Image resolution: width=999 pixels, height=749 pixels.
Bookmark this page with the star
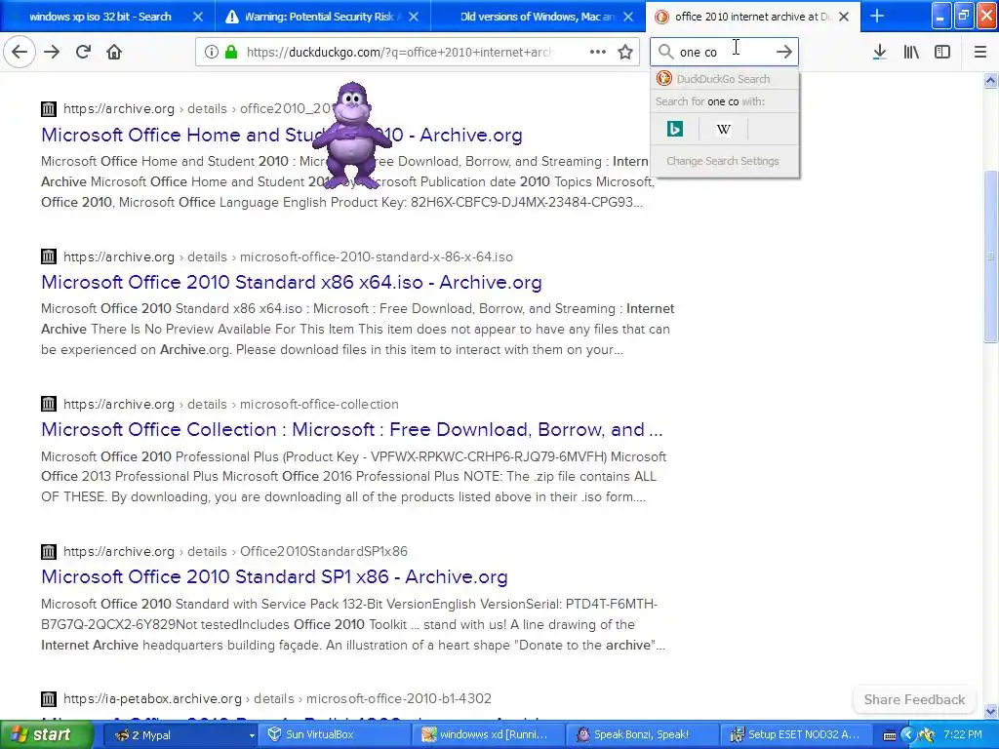pos(625,52)
